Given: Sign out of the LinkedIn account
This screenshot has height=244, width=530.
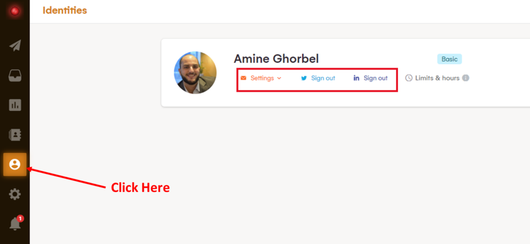Looking at the screenshot, I should (375, 78).
